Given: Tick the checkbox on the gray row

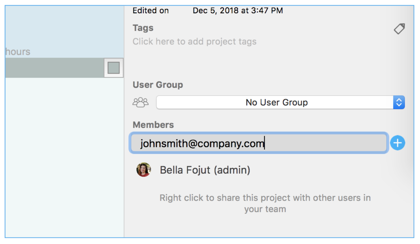Looking at the screenshot, I should click(x=114, y=68).
